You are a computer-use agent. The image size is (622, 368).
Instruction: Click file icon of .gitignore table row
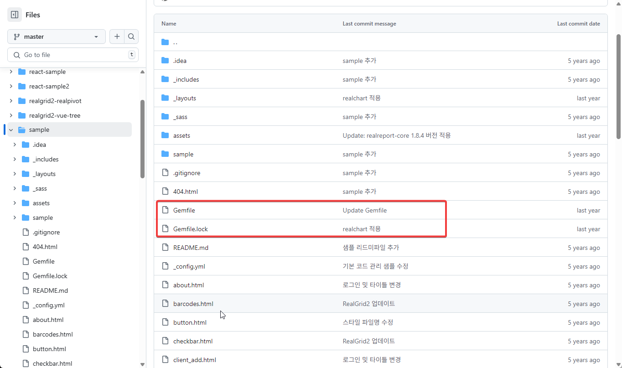[165, 173]
